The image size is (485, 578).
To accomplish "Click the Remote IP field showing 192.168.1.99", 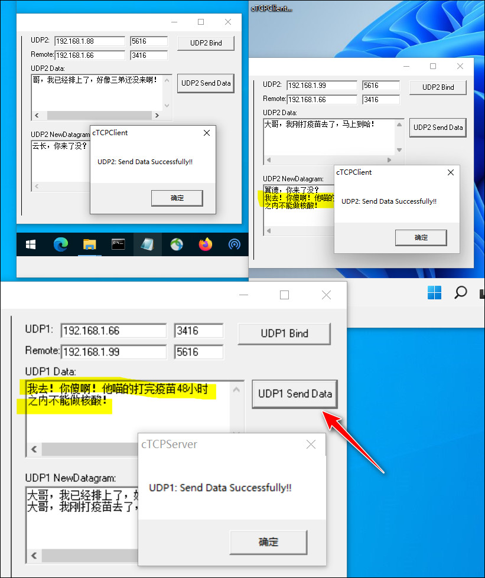I will pyautogui.click(x=113, y=351).
